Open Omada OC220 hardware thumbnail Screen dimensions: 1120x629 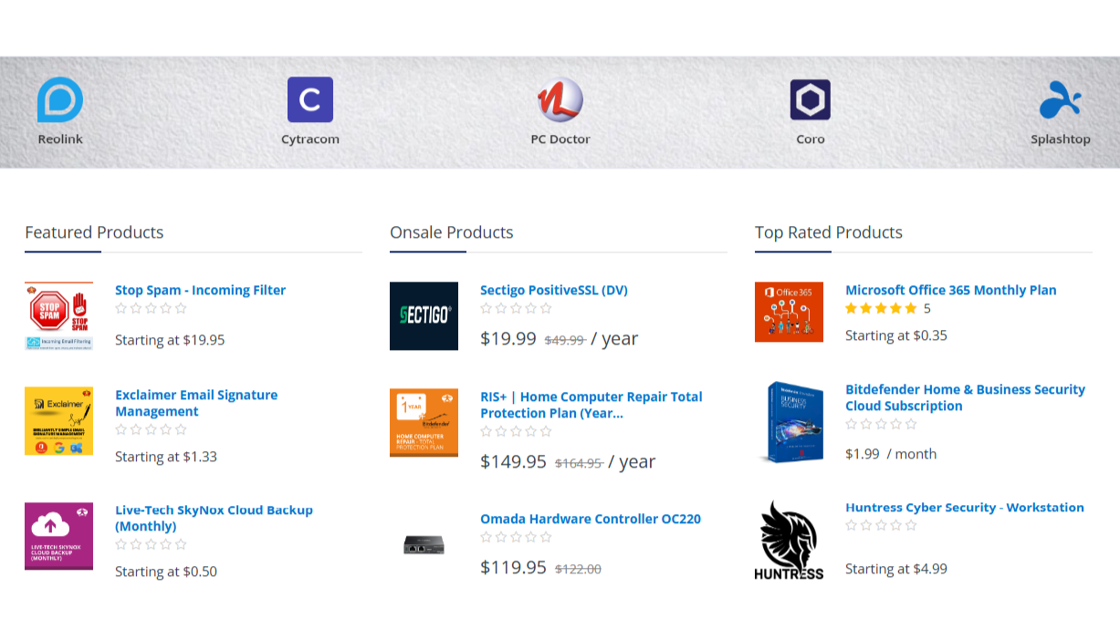[424, 545]
